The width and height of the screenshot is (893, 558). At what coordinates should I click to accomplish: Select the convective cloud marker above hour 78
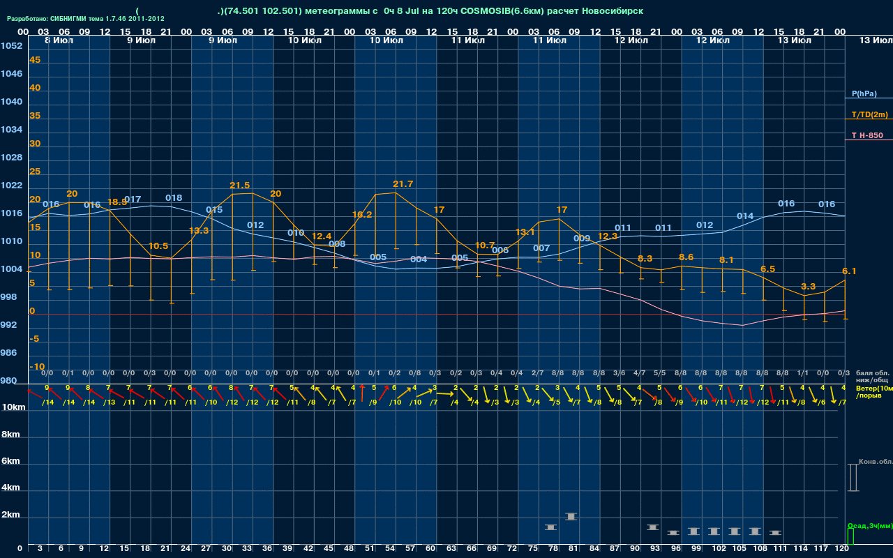pos(550,527)
